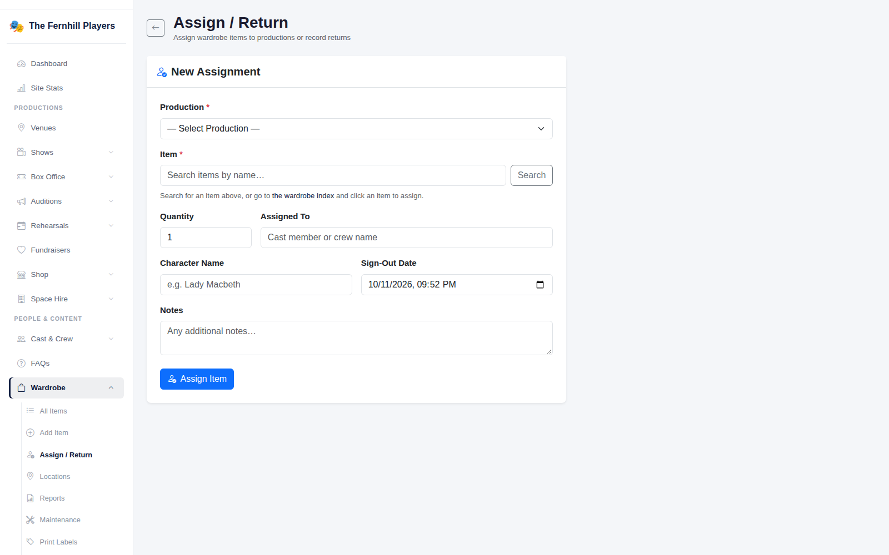Click the Assign Item button
889x555 pixels.
197,379
